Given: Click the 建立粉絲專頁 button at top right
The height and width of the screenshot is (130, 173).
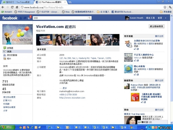Looking at the screenshot, I should [x=157, y=26].
